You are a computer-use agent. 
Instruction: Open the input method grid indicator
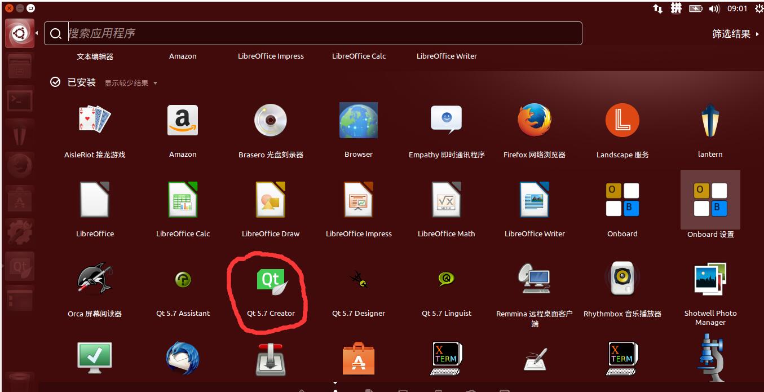click(676, 8)
